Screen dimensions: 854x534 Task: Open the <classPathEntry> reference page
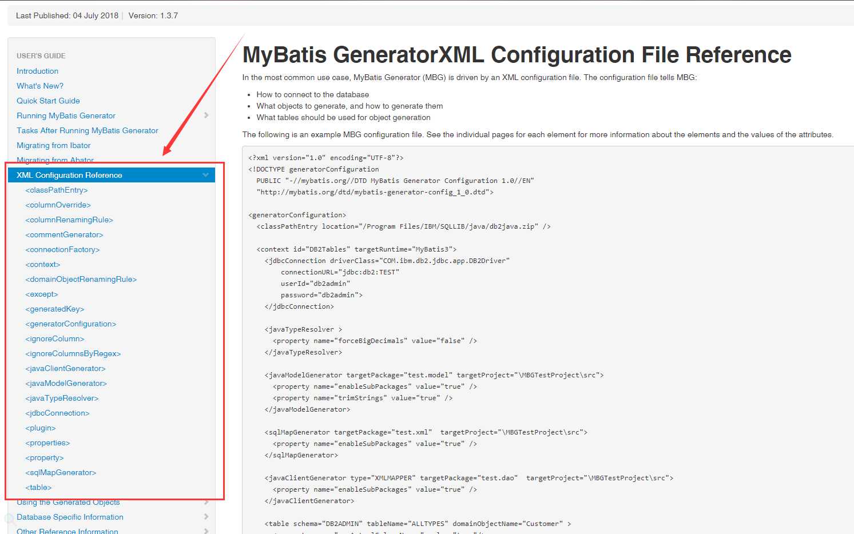tap(57, 190)
